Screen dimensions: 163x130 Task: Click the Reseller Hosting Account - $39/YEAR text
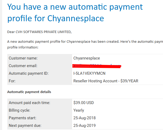106,81
